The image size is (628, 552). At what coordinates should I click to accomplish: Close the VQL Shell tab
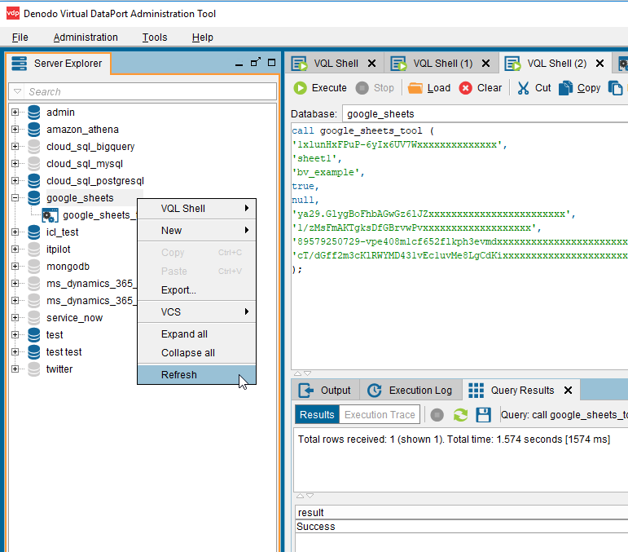pyautogui.click(x=371, y=64)
